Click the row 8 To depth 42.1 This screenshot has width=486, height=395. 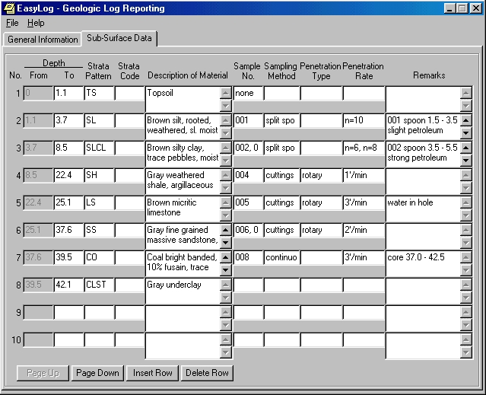68,285
